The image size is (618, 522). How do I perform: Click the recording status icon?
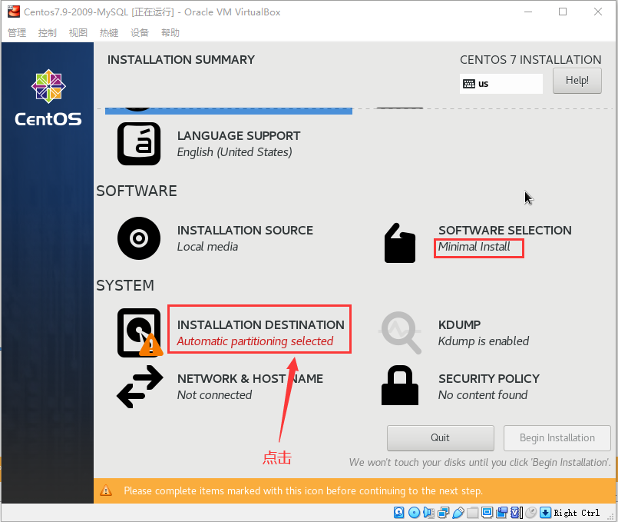point(502,513)
